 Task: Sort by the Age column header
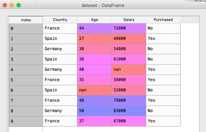click(95, 20)
